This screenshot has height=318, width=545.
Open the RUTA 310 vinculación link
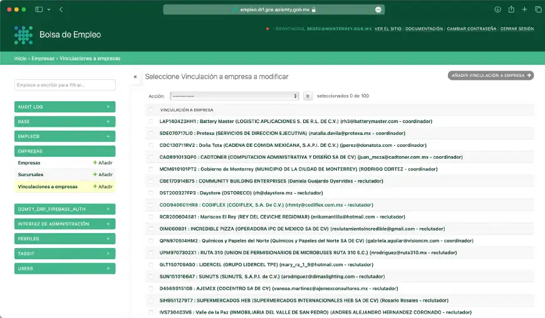[308, 252]
